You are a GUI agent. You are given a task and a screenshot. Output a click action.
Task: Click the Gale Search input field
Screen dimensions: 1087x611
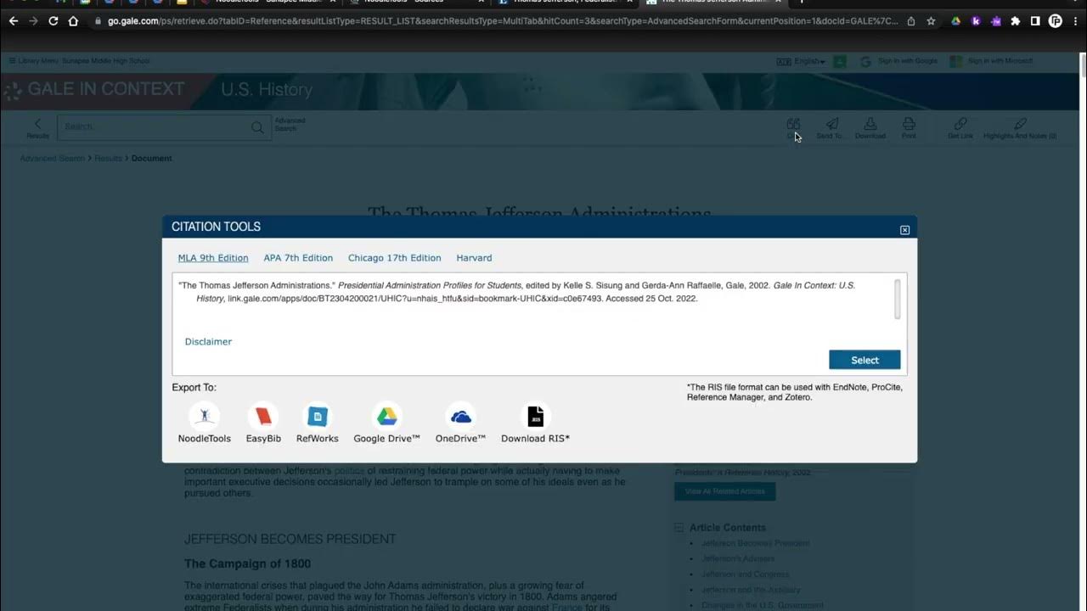[153, 127]
